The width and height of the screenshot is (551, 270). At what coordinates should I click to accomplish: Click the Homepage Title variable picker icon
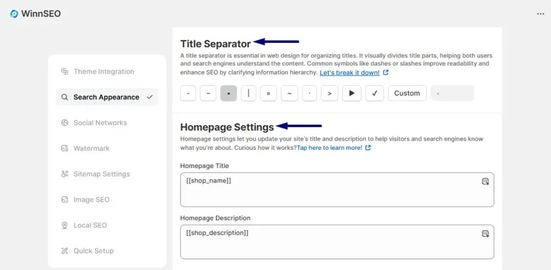pos(485,181)
